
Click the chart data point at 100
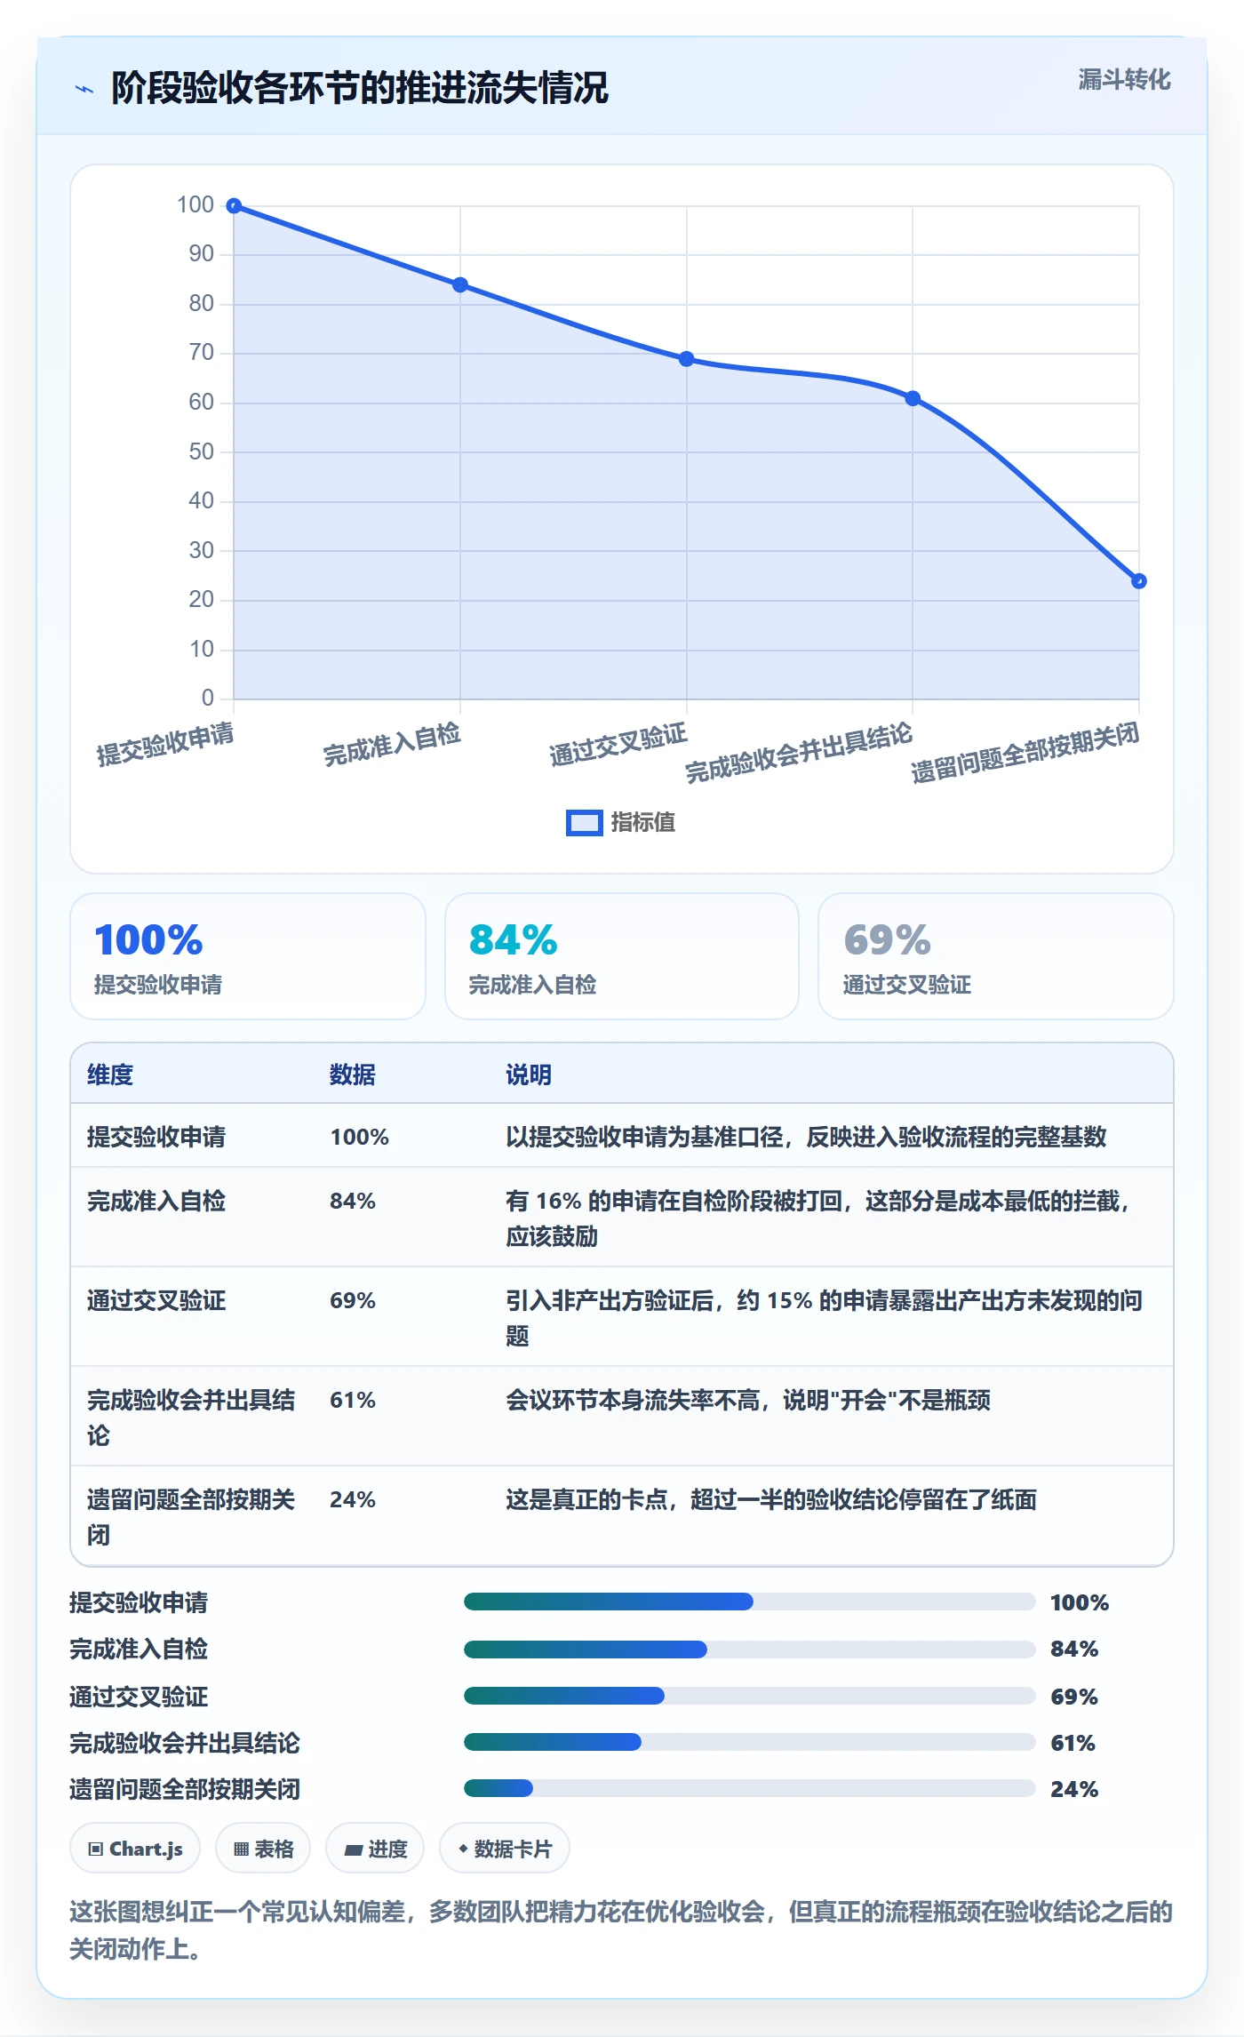click(234, 206)
